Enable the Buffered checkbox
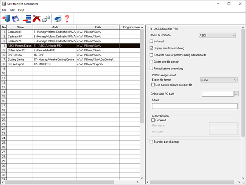This screenshot has height=185, width=246. (x=152, y=41)
